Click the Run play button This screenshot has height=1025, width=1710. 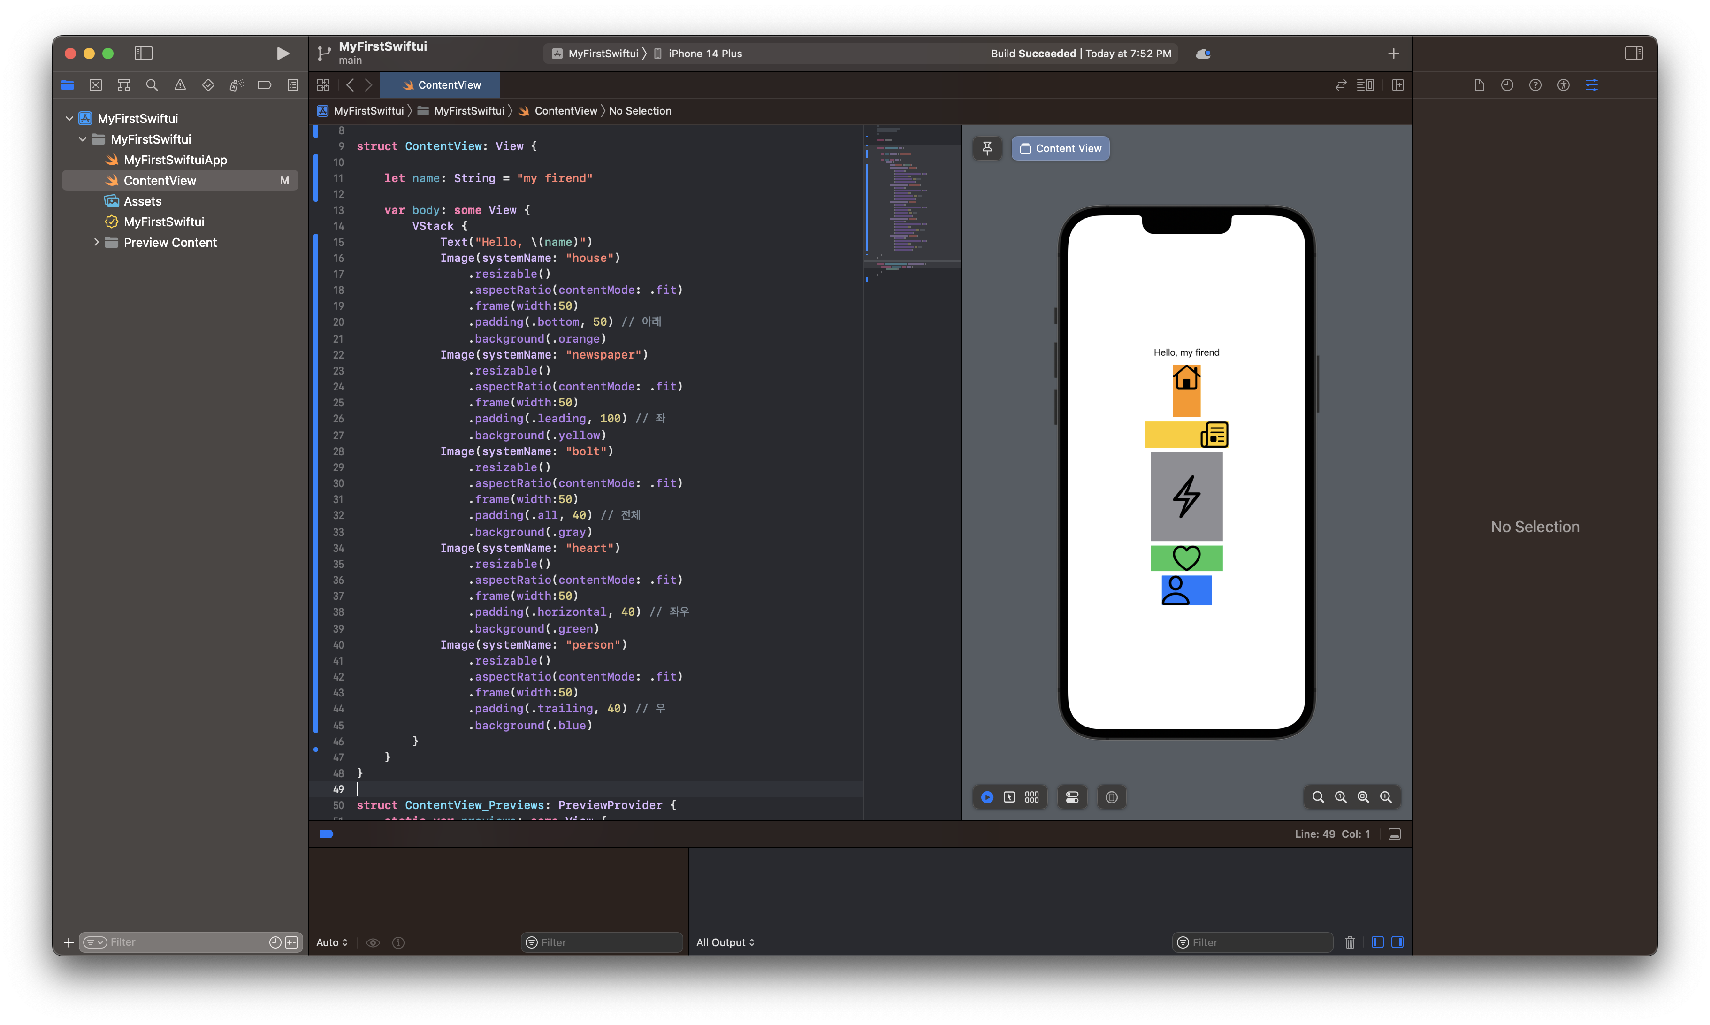pyautogui.click(x=282, y=53)
